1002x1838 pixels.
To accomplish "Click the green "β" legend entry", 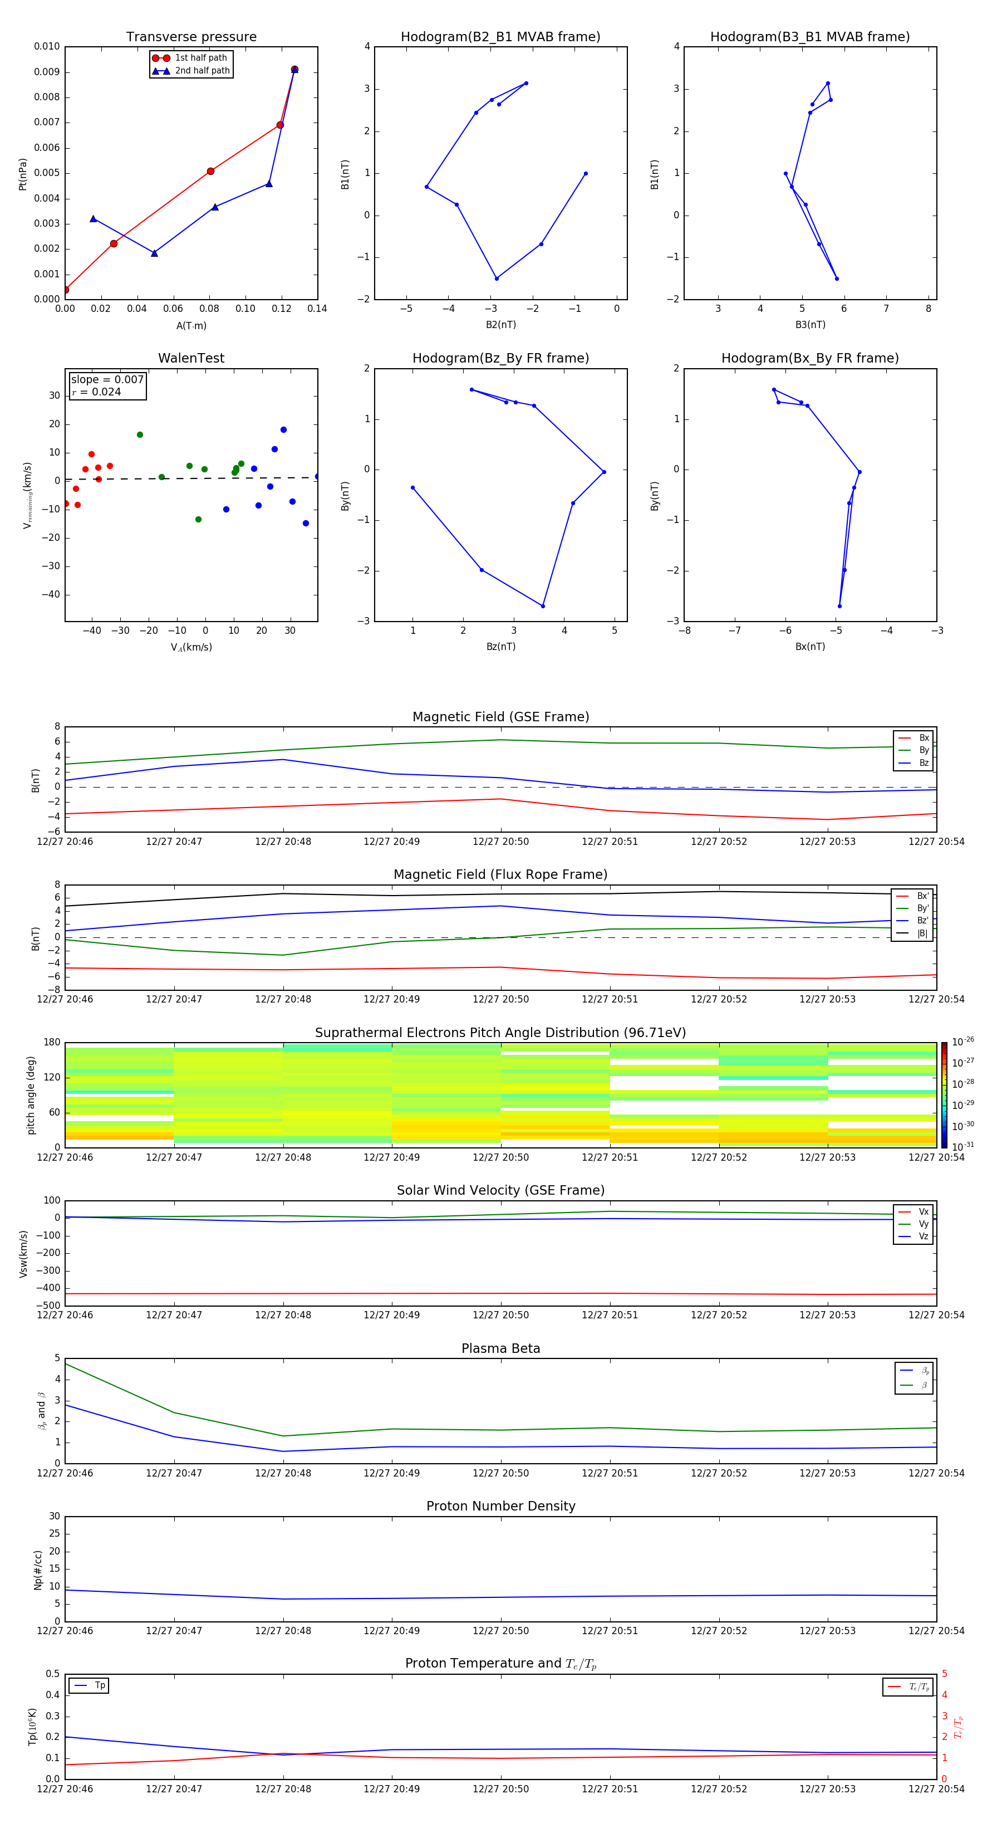I will point(914,1386).
